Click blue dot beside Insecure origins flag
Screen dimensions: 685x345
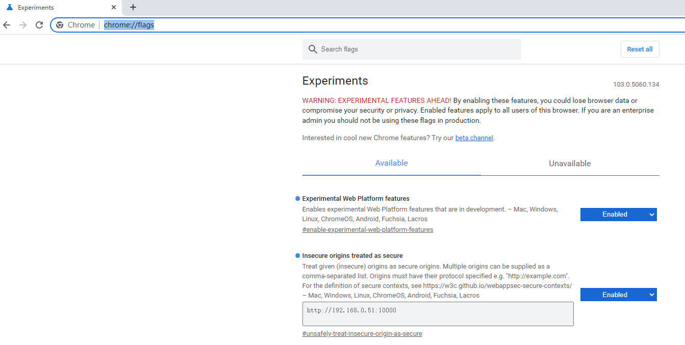(297, 256)
